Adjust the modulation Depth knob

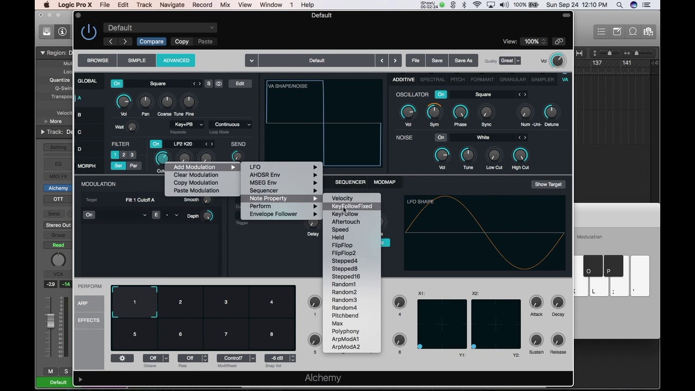(x=207, y=216)
